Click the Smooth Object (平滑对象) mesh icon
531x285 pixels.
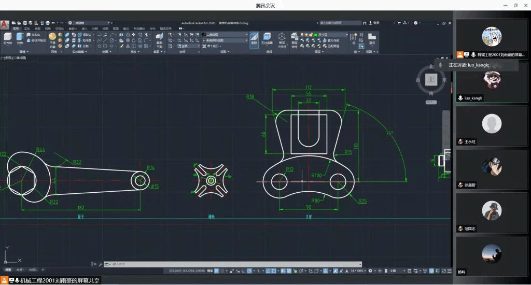(x=52, y=37)
